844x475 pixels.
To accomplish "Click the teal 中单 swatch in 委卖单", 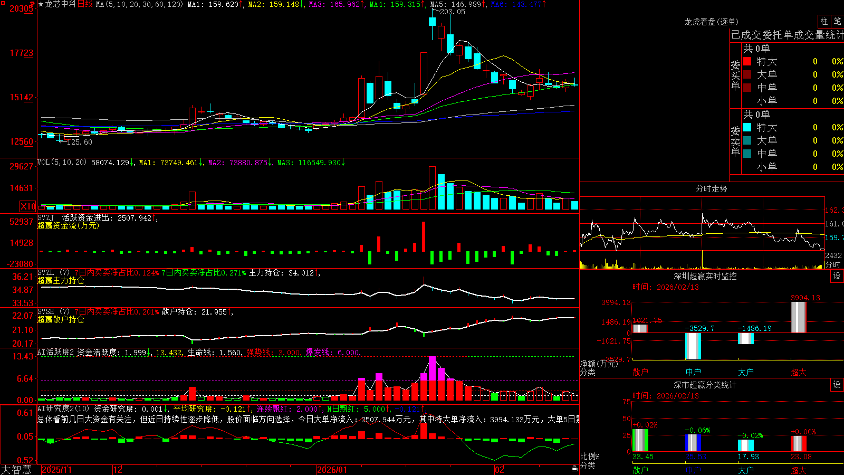I will [747, 154].
